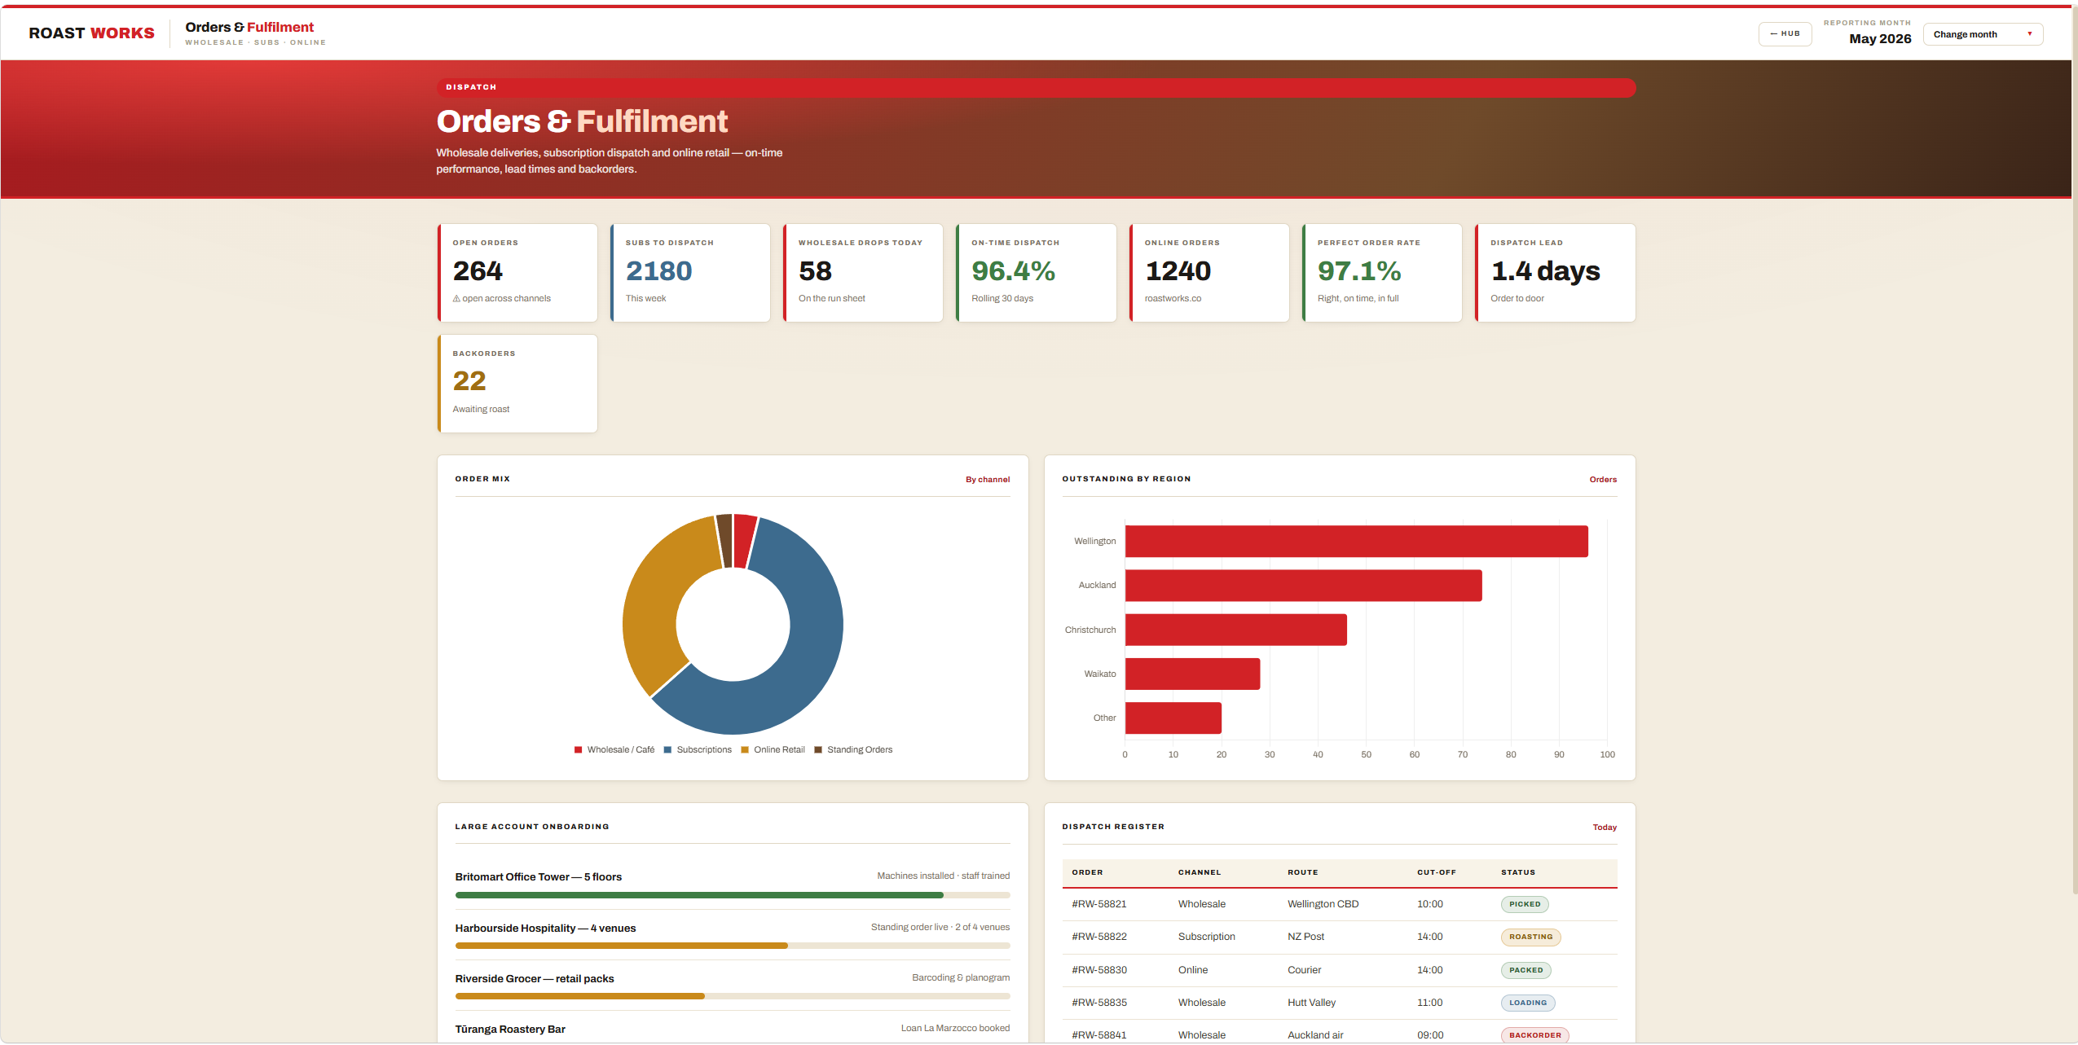Image resolution: width=2078 pixels, height=1045 pixels.
Task: Click the Waikato bar in the region chart
Action: (x=1192, y=674)
